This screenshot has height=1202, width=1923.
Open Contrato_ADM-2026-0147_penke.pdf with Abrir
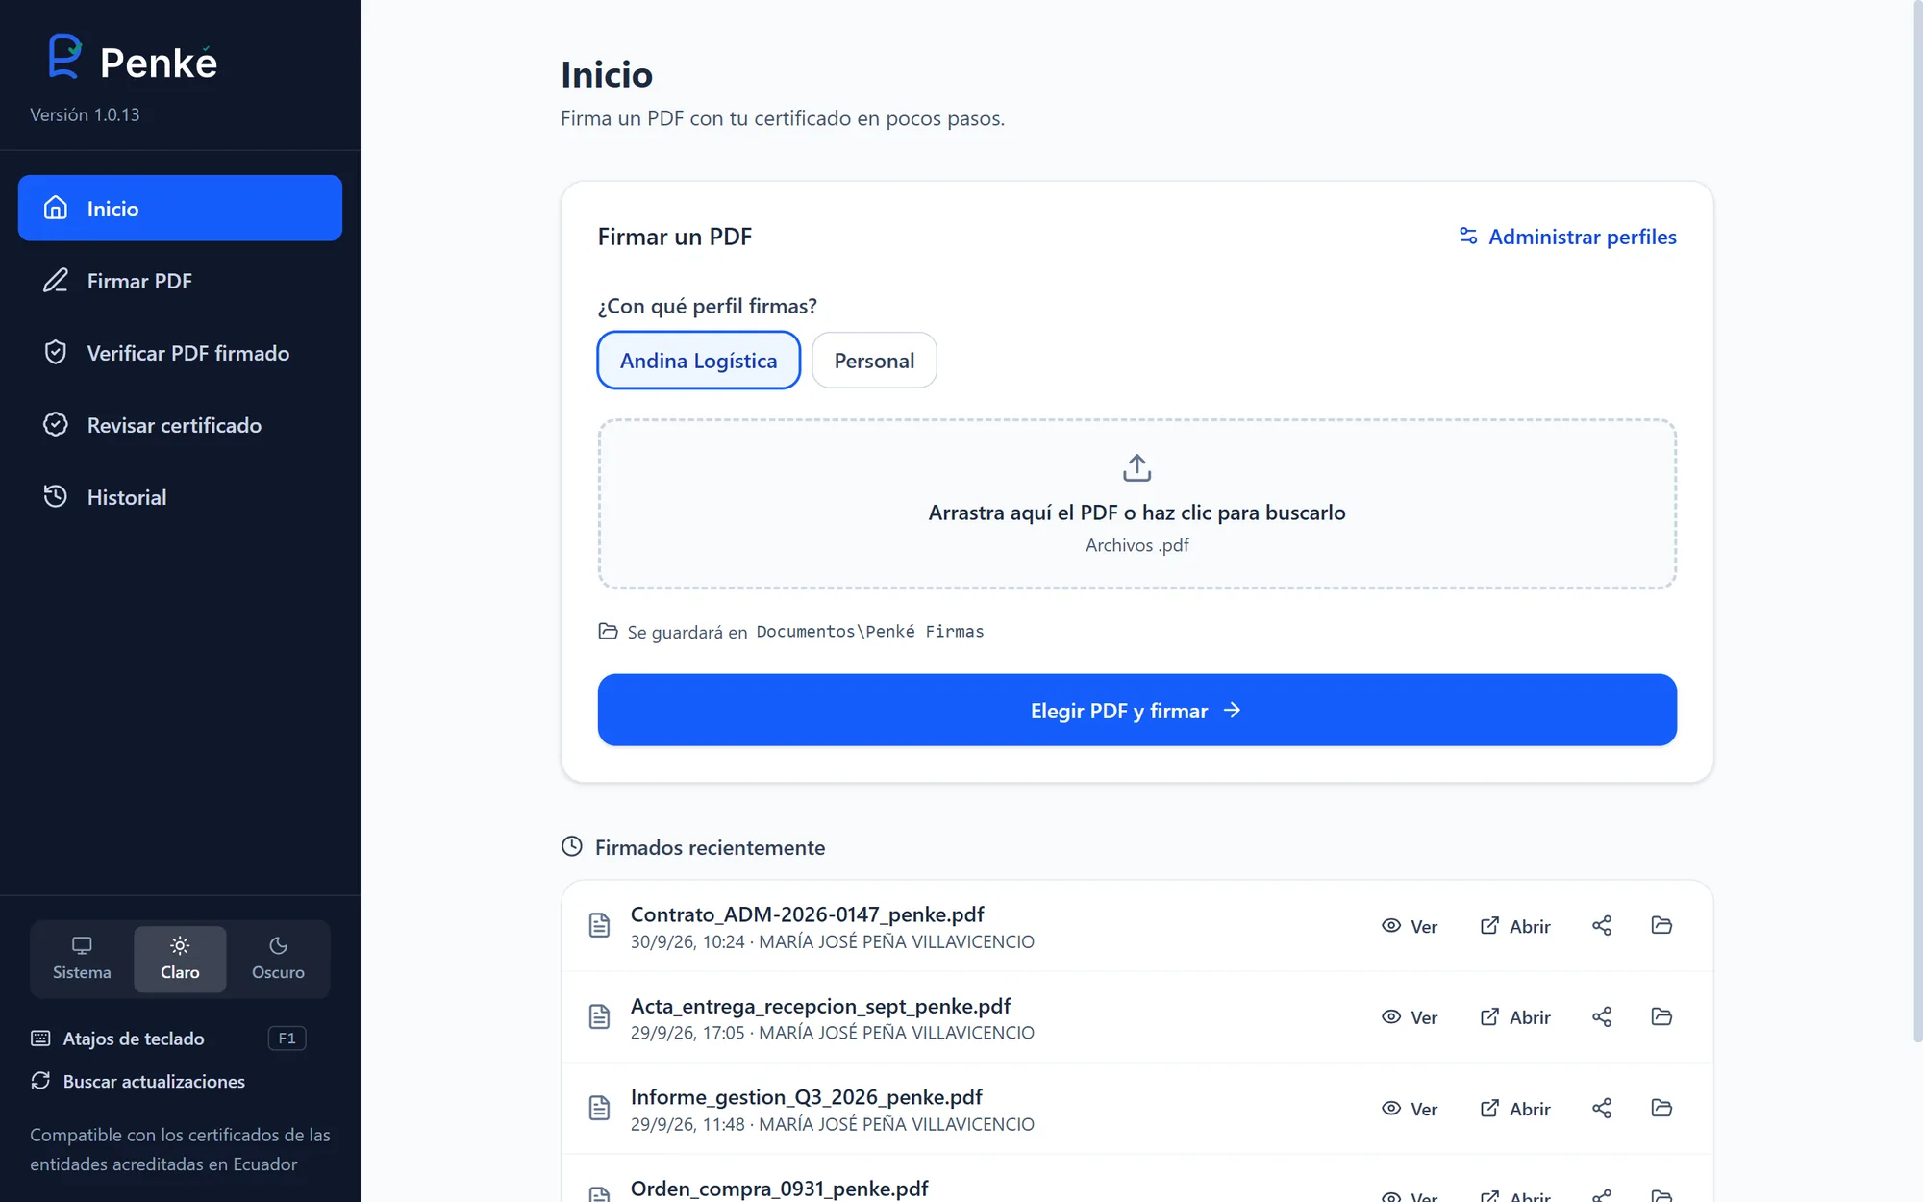[1515, 925]
